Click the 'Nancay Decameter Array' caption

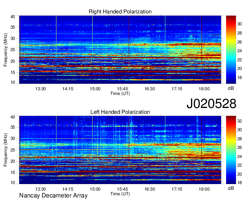[x=53, y=196]
